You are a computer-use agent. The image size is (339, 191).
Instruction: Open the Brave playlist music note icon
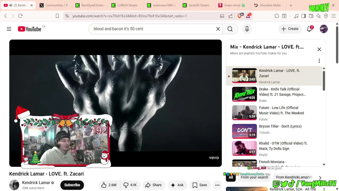[x=296, y=16]
